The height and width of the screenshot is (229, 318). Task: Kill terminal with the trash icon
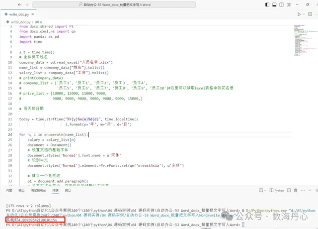[296, 190]
